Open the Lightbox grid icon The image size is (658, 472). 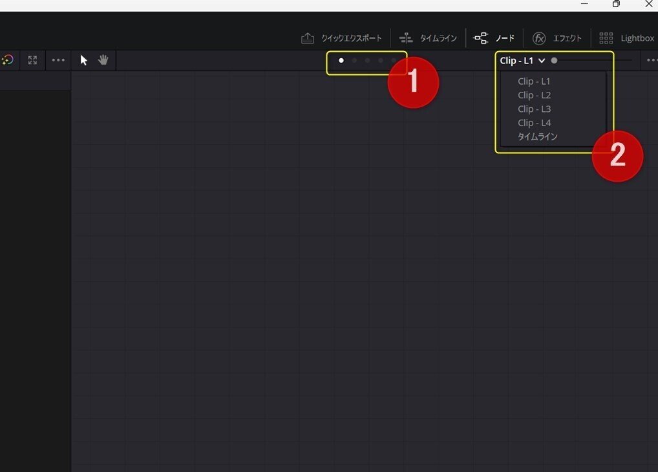click(606, 38)
